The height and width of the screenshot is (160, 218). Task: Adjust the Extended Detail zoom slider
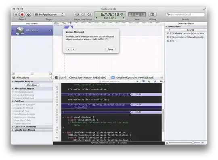(x=193, y=143)
